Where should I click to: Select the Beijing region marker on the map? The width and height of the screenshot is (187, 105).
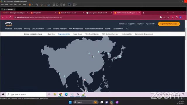pos(98,52)
